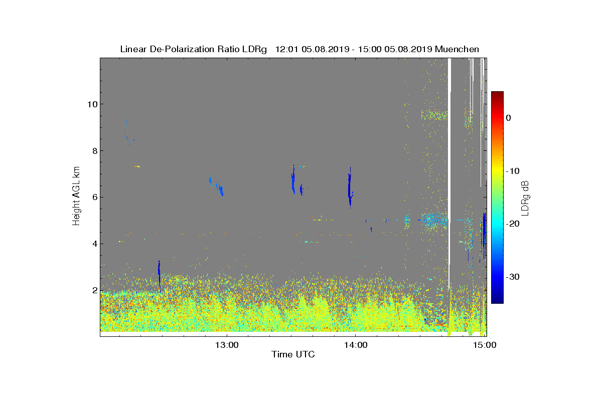Click the 'LDRg dB' colorbar label

click(525, 197)
